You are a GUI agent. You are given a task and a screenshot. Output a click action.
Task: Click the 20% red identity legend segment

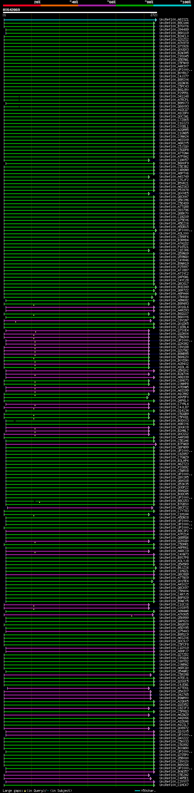pos(22,5)
